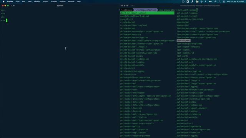Click the list-objects-v2 entry
This screenshot has height=138, width=246.
[185, 53]
